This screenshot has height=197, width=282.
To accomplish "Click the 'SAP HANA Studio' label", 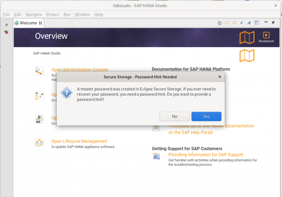I will [47, 53].
